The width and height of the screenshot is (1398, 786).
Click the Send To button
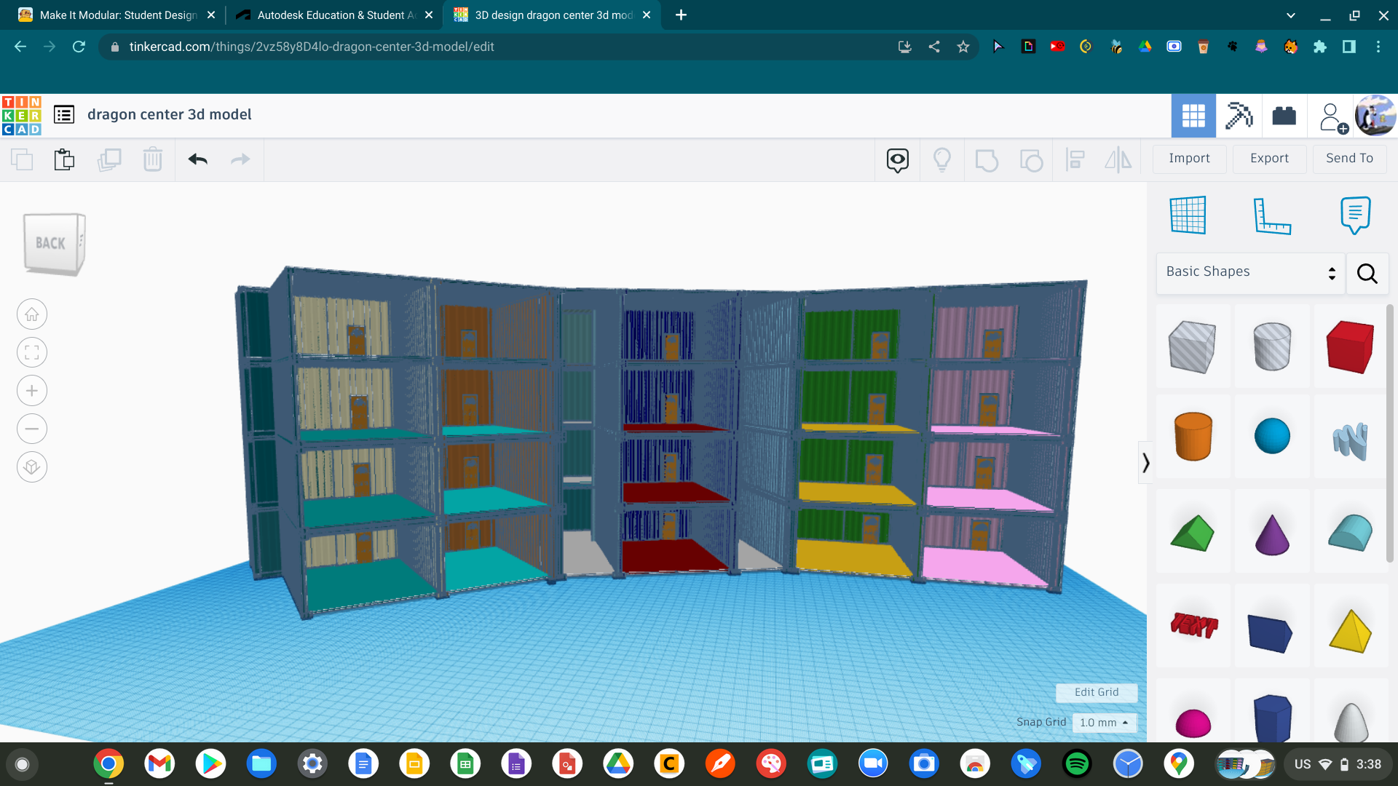point(1349,159)
